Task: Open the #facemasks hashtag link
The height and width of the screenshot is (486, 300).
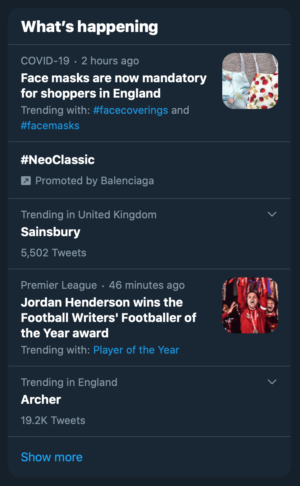Action: point(50,126)
